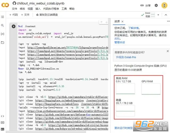Image resolution: width=170 pixels, height=133 pixels.
Task: Click the 磁盘 usage graph
Action: [125, 111]
